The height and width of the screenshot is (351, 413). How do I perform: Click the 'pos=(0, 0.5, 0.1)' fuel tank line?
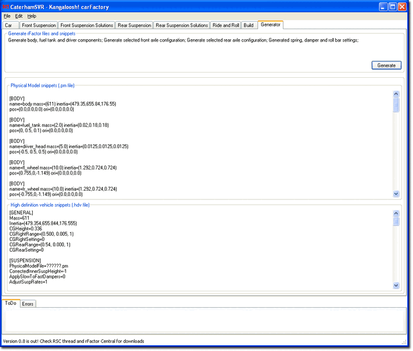41,130
